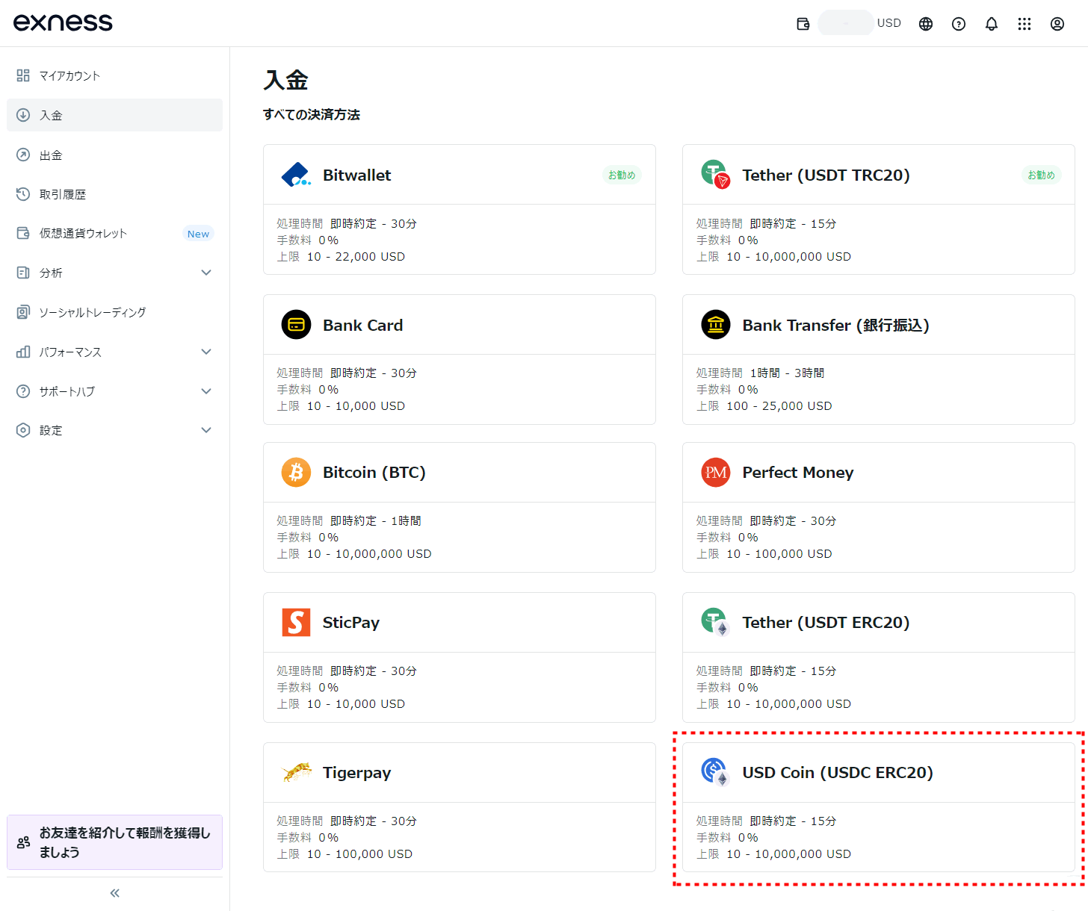Click the Bank Card icon
This screenshot has height=911, width=1088.
pyautogui.click(x=296, y=325)
